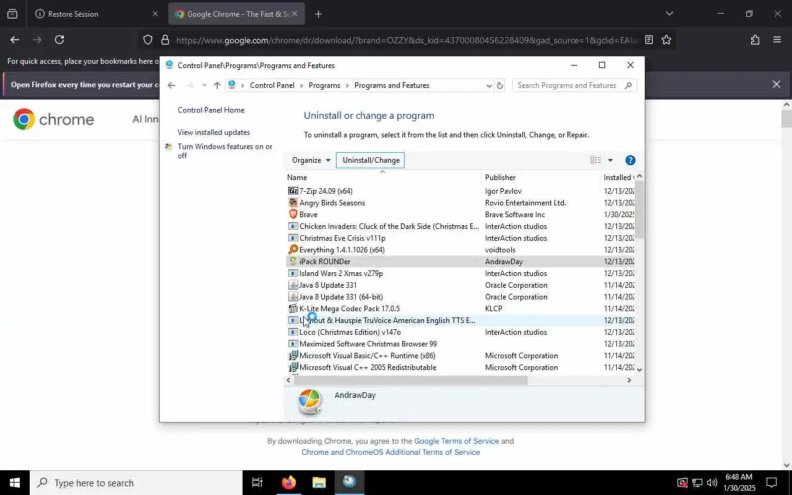Click the volume icon in system tray
Image resolution: width=792 pixels, height=495 pixels.
pos(712,483)
